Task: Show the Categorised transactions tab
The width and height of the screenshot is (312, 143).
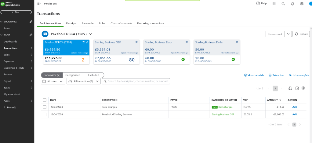Action: coord(73,75)
